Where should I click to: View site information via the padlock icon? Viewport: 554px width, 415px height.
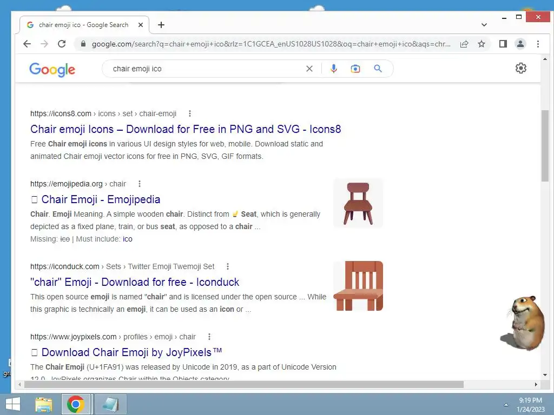[x=83, y=44]
